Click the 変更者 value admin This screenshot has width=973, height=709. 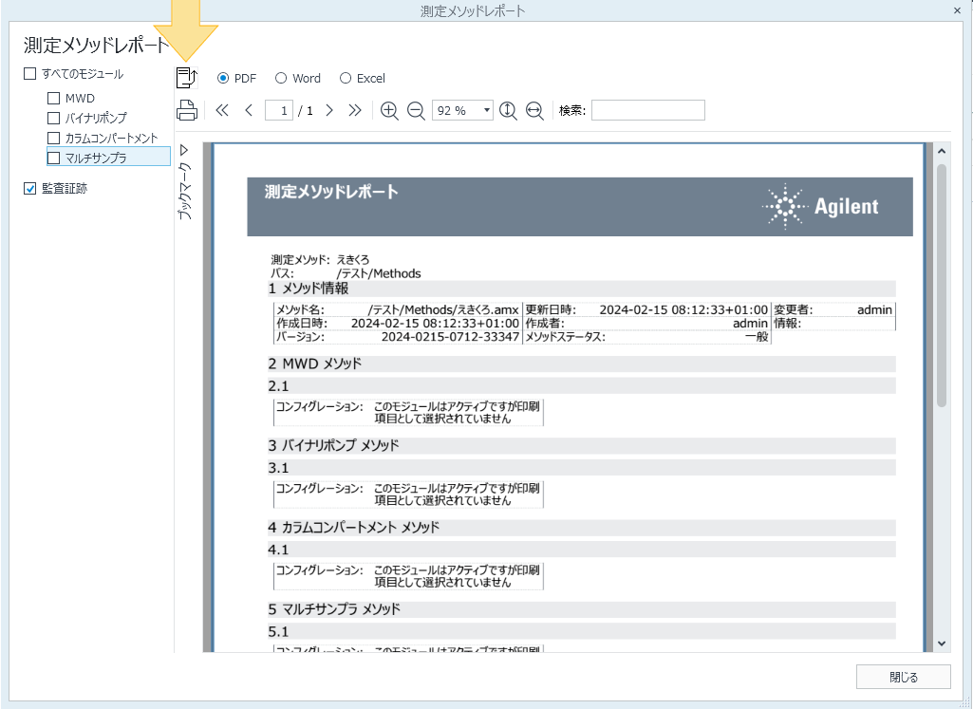tap(875, 309)
